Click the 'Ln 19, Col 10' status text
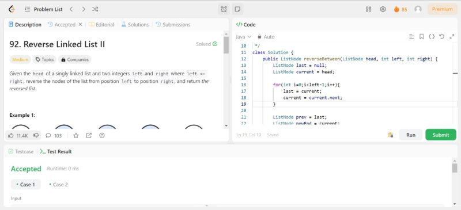Image resolution: width=461 pixels, height=210 pixels. [x=249, y=135]
